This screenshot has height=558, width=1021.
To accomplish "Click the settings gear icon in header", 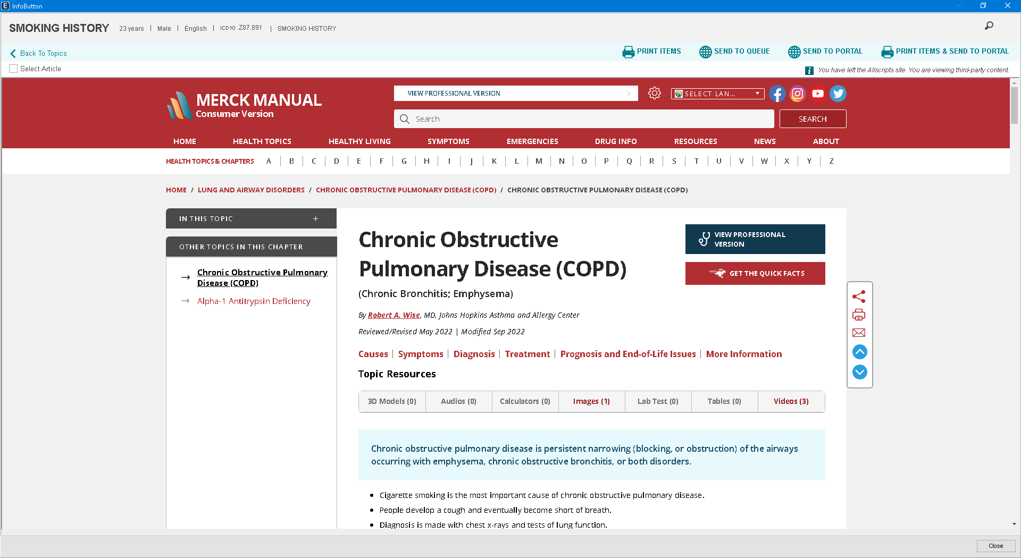I will point(654,94).
